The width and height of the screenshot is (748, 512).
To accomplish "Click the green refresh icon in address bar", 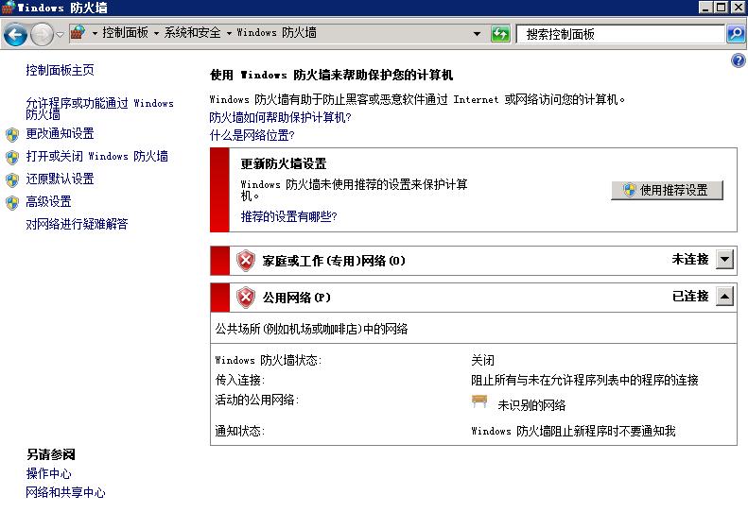I will [500, 34].
